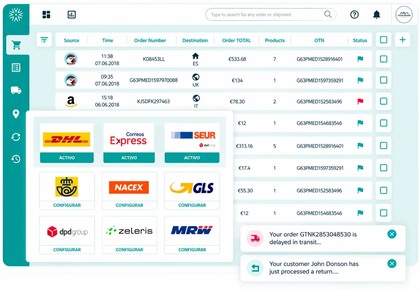Open the notifications bell

pyautogui.click(x=377, y=14)
